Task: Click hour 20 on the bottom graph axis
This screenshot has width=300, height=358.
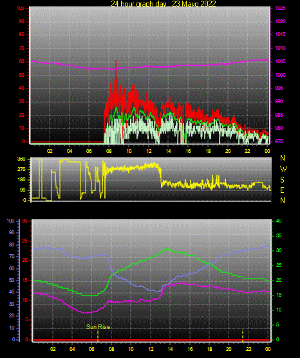Action: click(229, 349)
